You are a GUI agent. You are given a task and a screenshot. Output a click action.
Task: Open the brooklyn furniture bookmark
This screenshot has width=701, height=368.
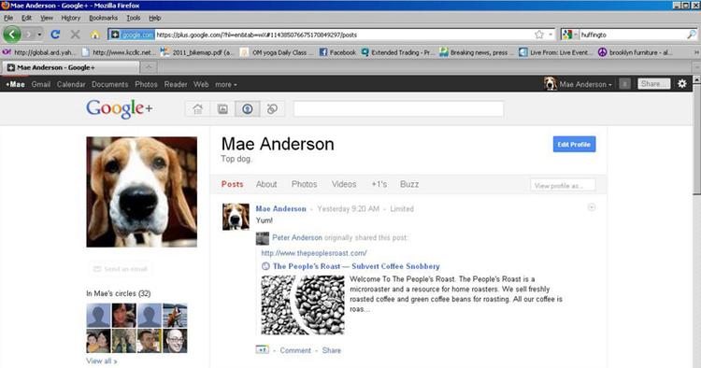(635, 52)
